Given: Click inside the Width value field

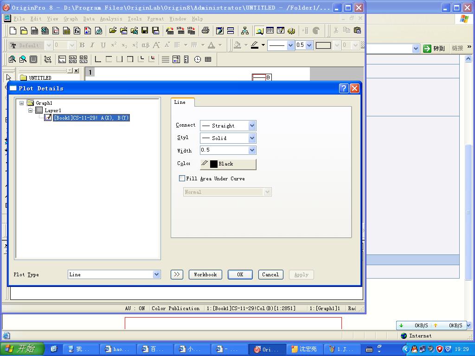Looking at the screenshot, I should point(224,150).
